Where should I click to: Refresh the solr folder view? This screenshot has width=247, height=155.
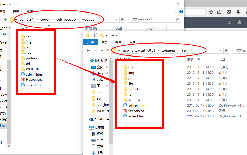pyautogui.click(x=226, y=51)
